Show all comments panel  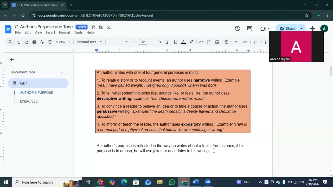click(249, 29)
